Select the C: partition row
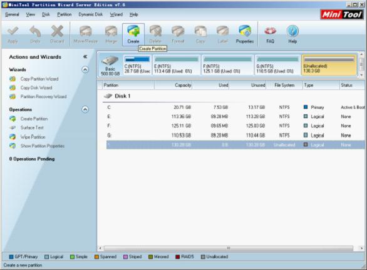367x270 pixels. point(235,107)
